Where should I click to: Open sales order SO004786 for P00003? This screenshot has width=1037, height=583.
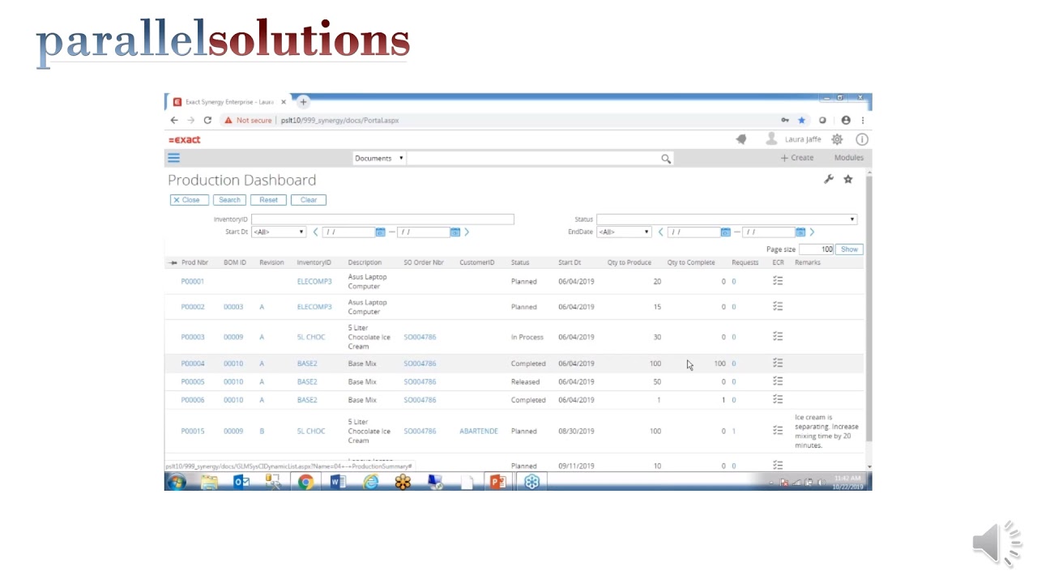420,337
